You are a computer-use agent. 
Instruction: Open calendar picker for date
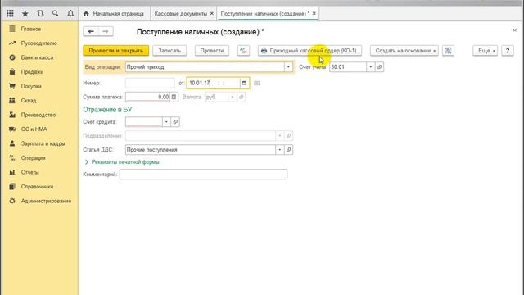coord(244,83)
